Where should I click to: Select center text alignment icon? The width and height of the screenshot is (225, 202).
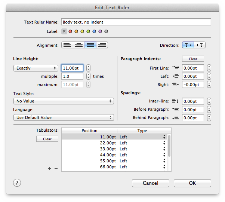79,45
